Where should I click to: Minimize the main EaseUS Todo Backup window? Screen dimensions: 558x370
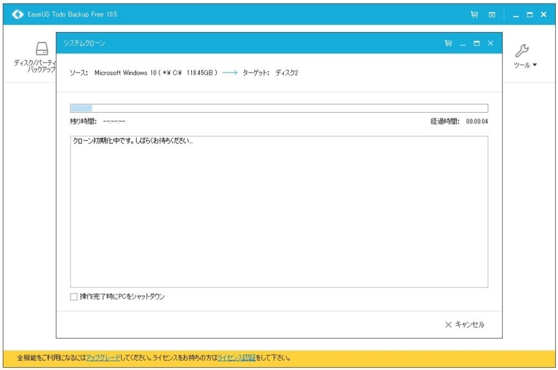515,15
